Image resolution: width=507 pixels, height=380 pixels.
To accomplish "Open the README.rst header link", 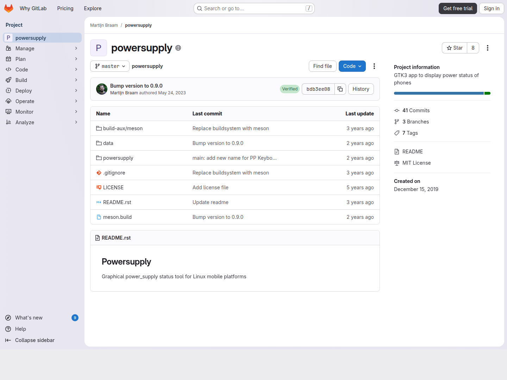I will coord(116,238).
